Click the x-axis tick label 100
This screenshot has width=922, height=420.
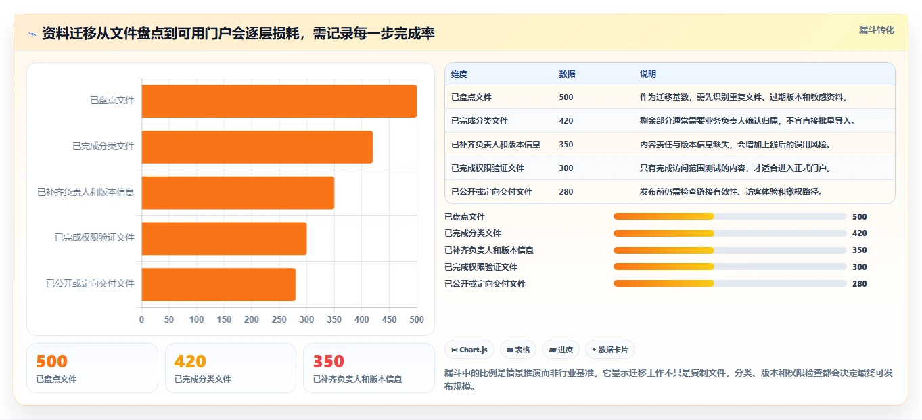tap(197, 319)
